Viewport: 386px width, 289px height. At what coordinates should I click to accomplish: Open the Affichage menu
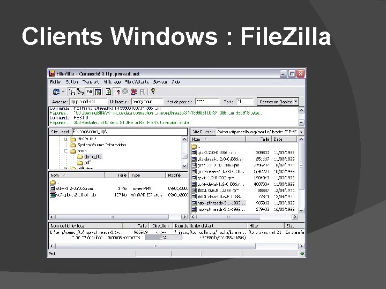(112, 82)
